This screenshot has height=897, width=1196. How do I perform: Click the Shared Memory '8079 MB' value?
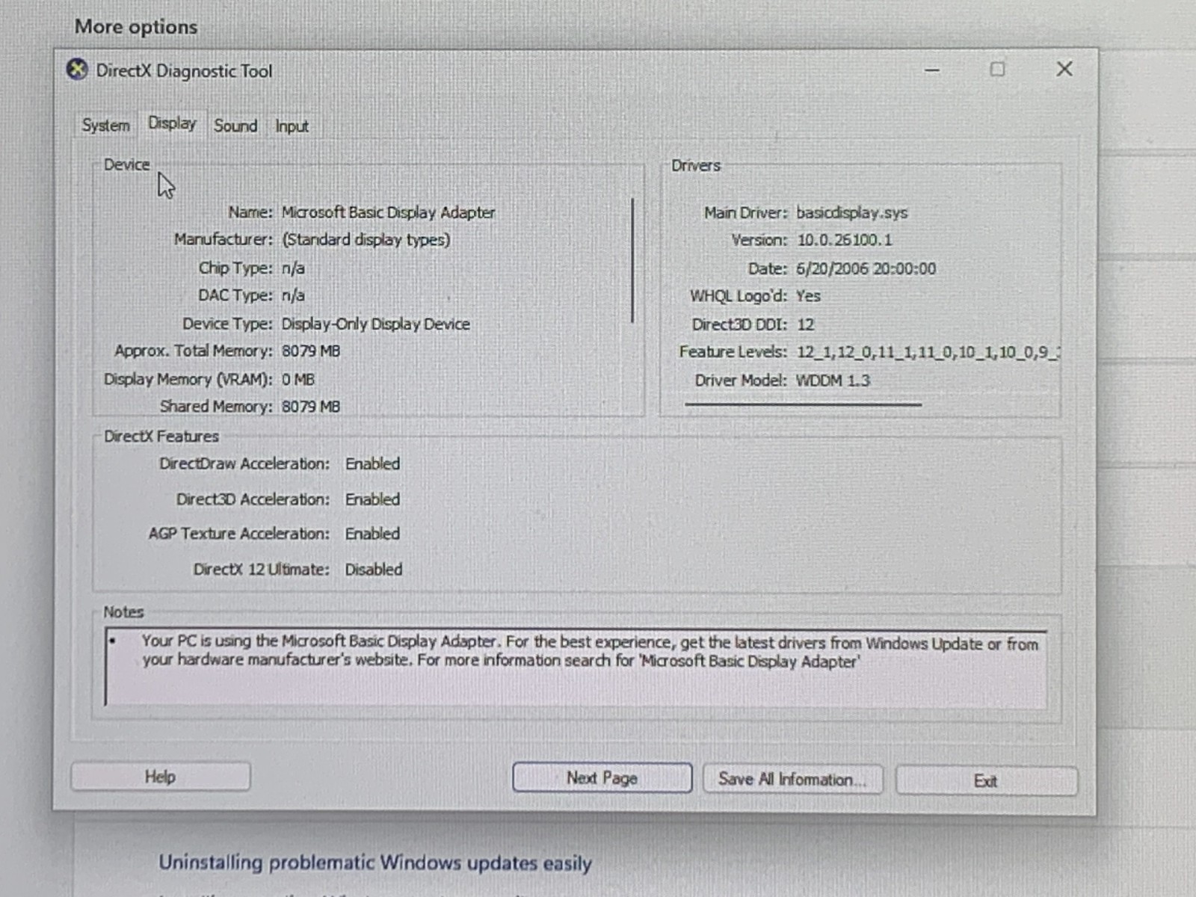(x=310, y=407)
